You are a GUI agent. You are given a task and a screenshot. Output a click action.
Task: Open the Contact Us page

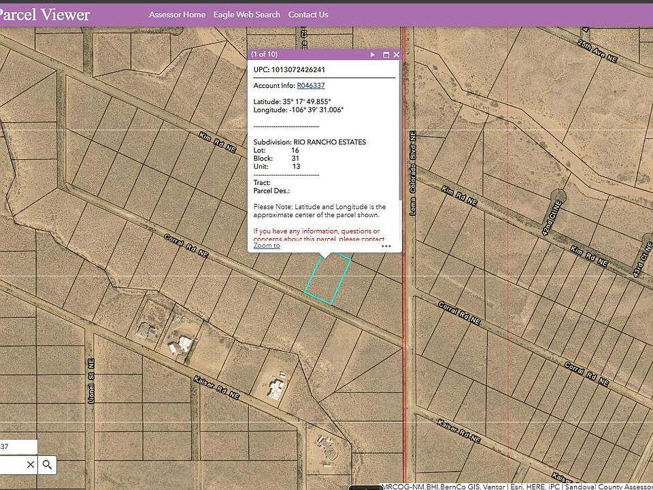tap(308, 14)
